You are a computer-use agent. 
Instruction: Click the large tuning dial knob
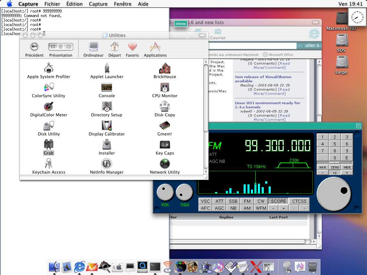click(334, 194)
